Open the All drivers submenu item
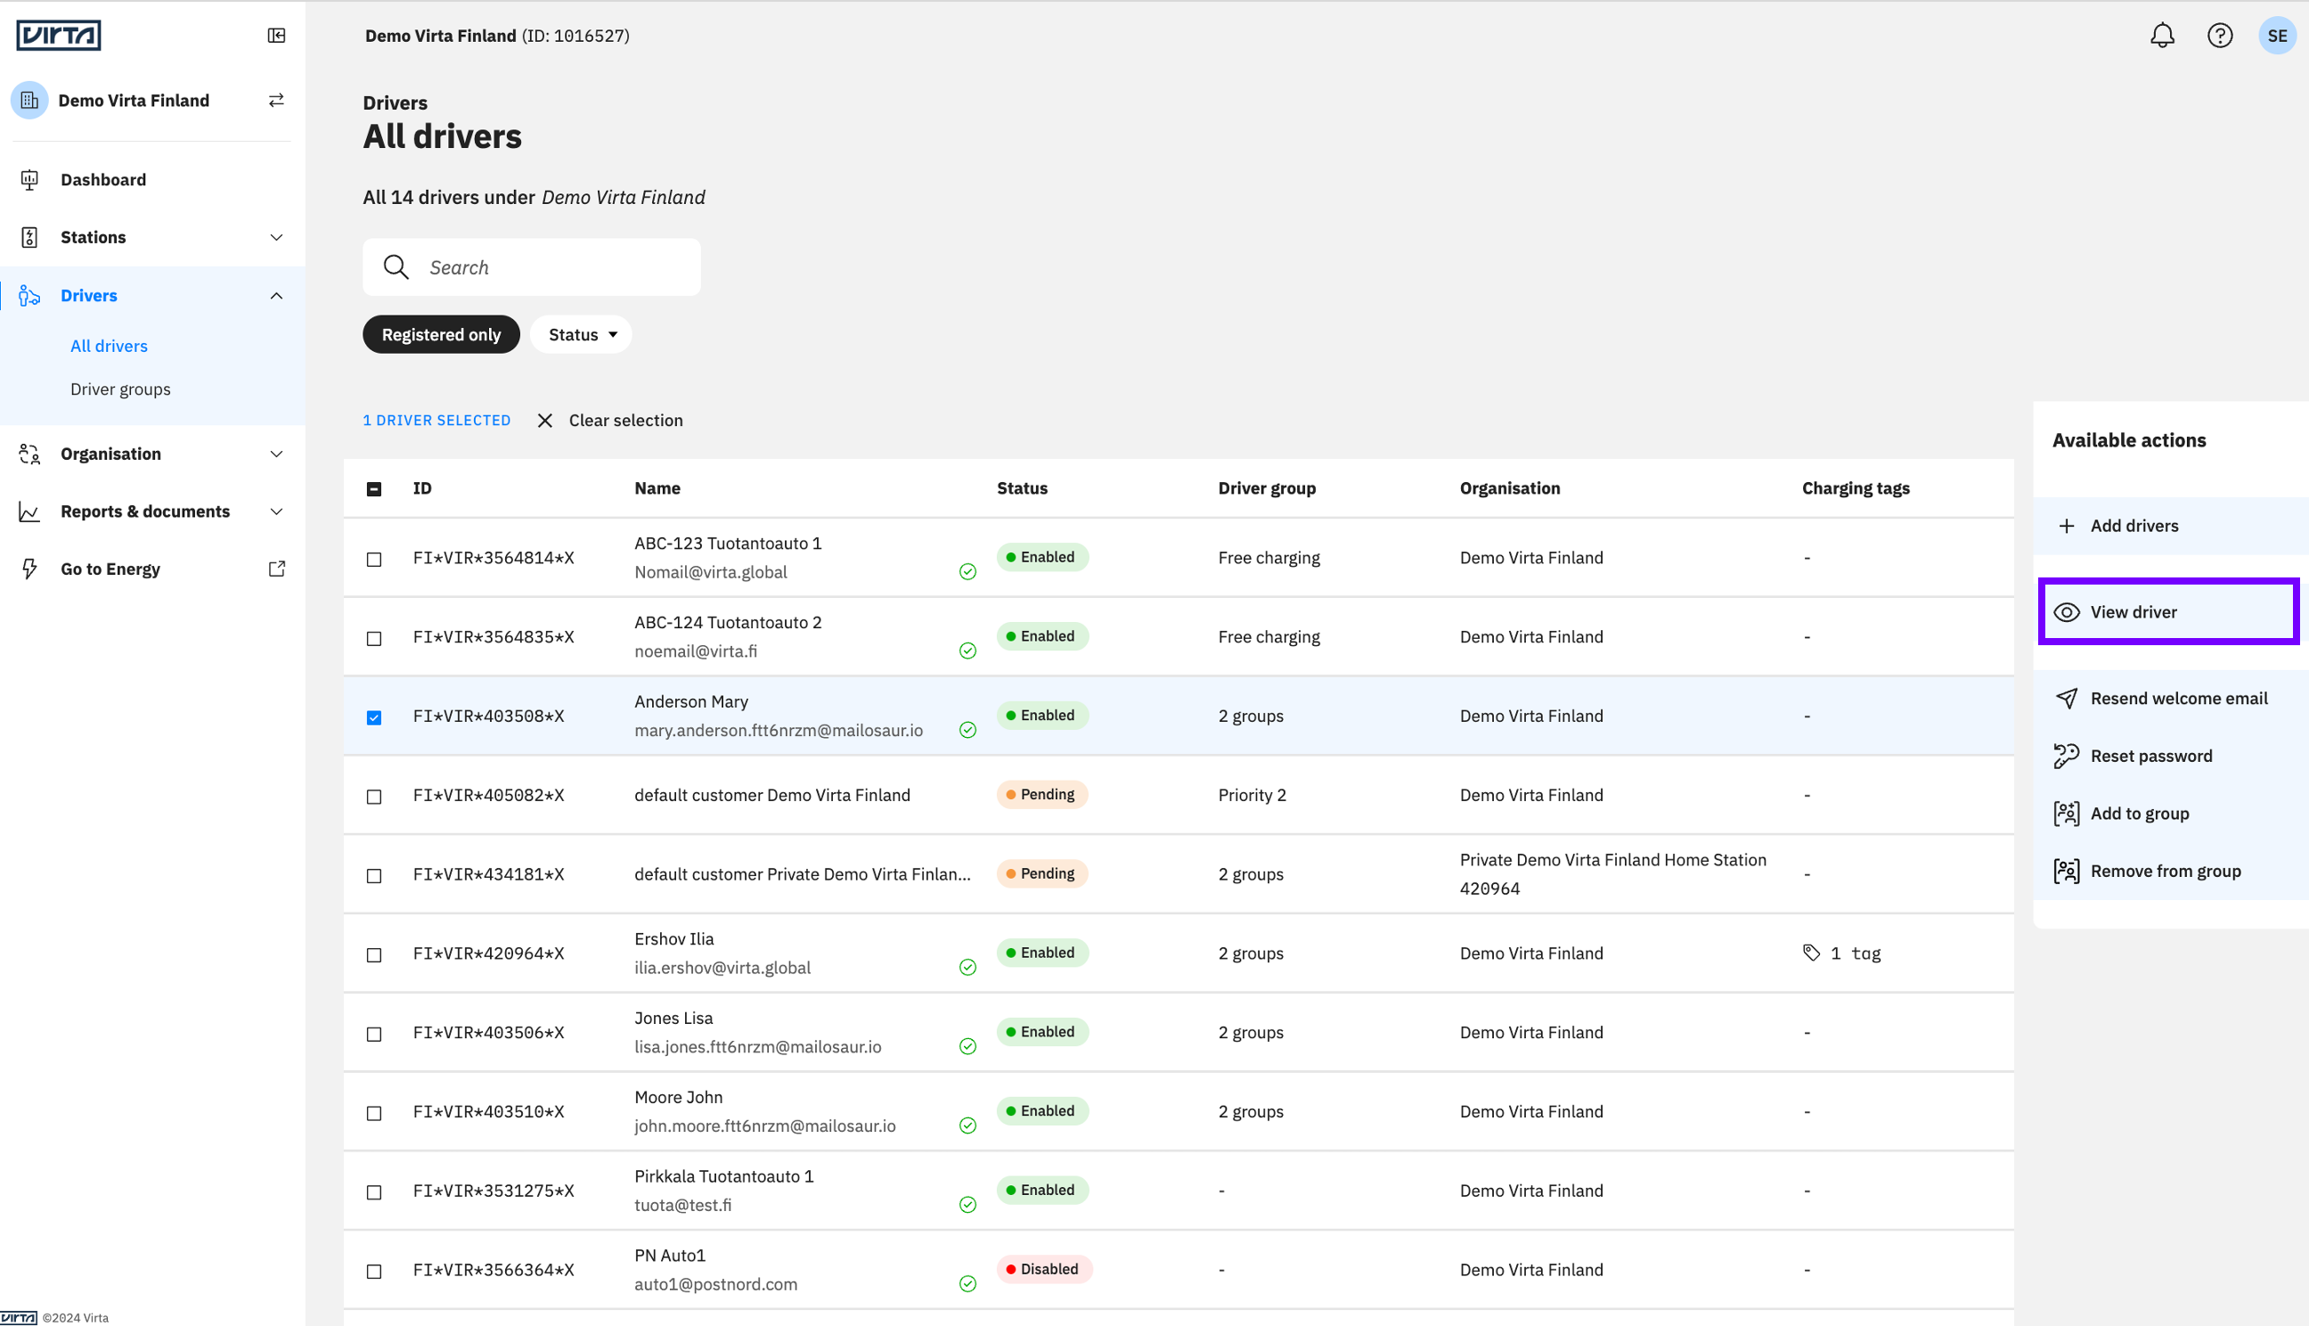Screen dimensions: 2309x1326 [110, 346]
